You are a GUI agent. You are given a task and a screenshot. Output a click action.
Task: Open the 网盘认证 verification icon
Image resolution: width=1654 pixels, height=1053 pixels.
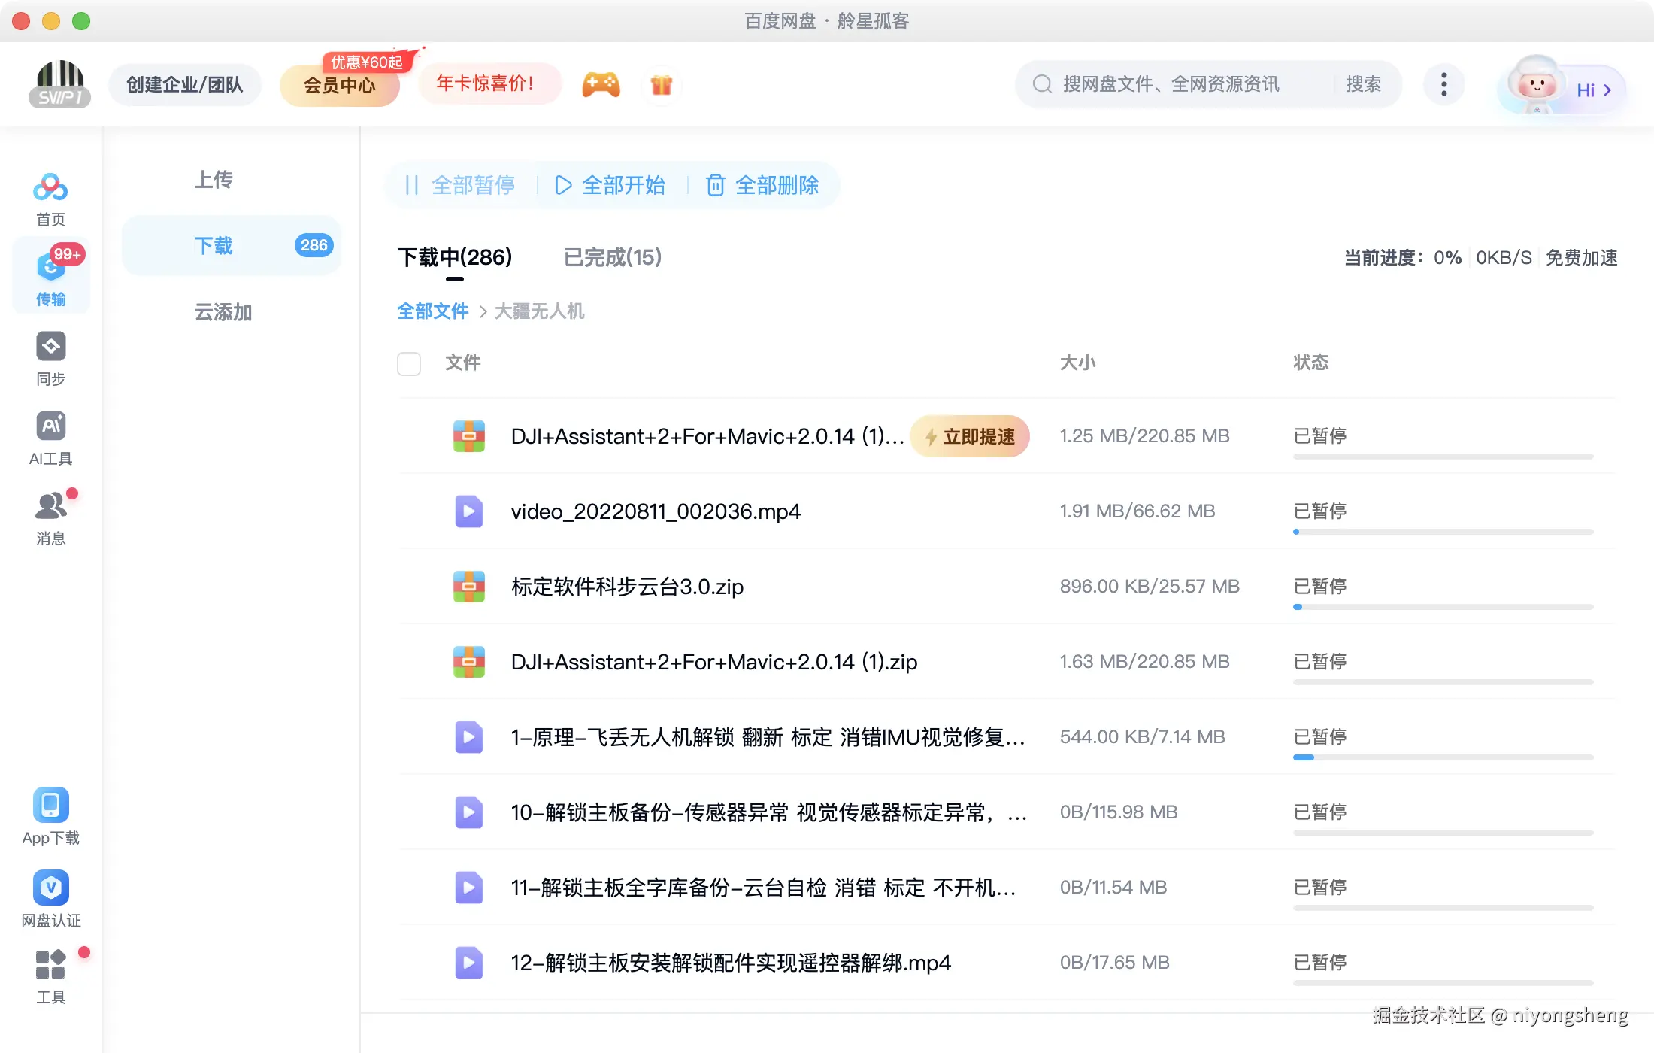click(50, 888)
